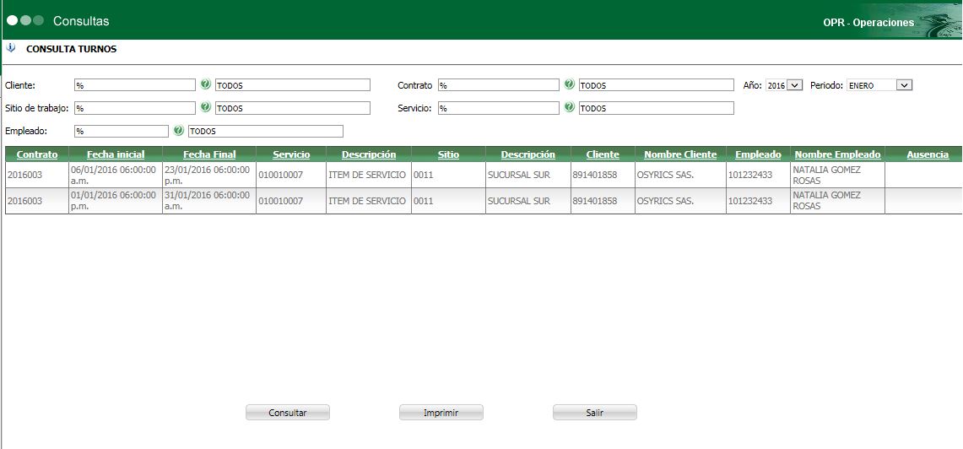
Task: Sort by the Nombre Cliente column header
Action: 680,154
